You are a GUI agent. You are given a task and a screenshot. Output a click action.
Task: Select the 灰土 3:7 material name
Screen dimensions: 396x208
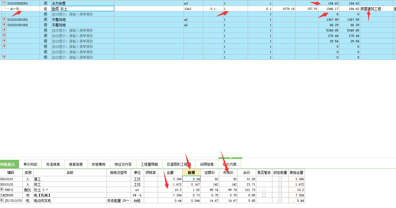tap(41, 190)
